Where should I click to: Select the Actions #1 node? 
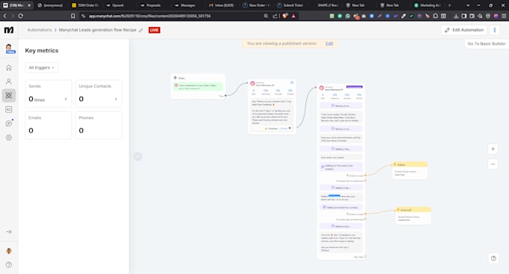pos(413,216)
